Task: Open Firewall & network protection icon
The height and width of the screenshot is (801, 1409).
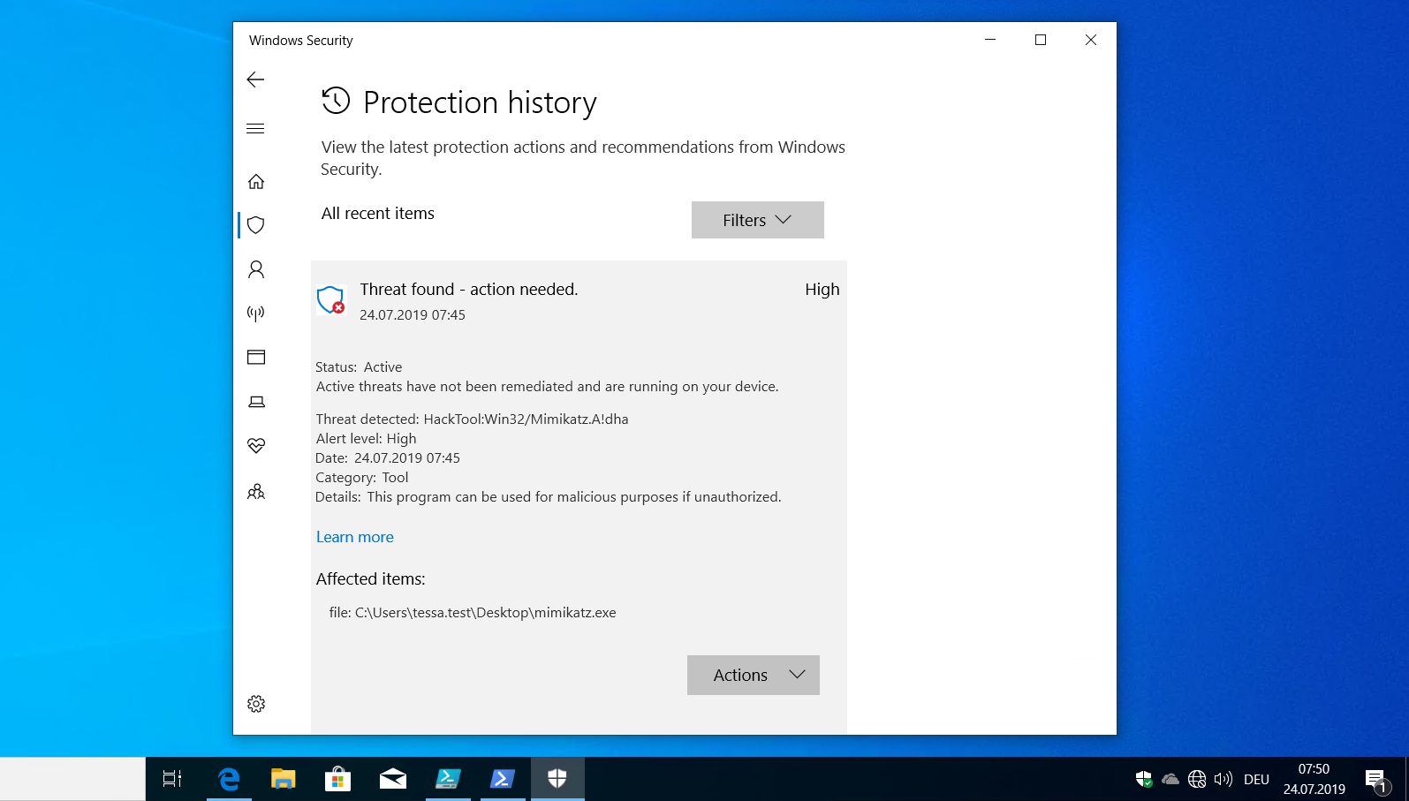Action: pos(256,314)
